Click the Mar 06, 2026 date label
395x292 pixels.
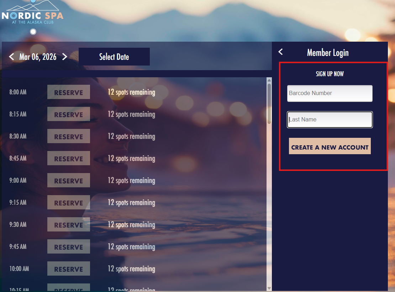[38, 57]
